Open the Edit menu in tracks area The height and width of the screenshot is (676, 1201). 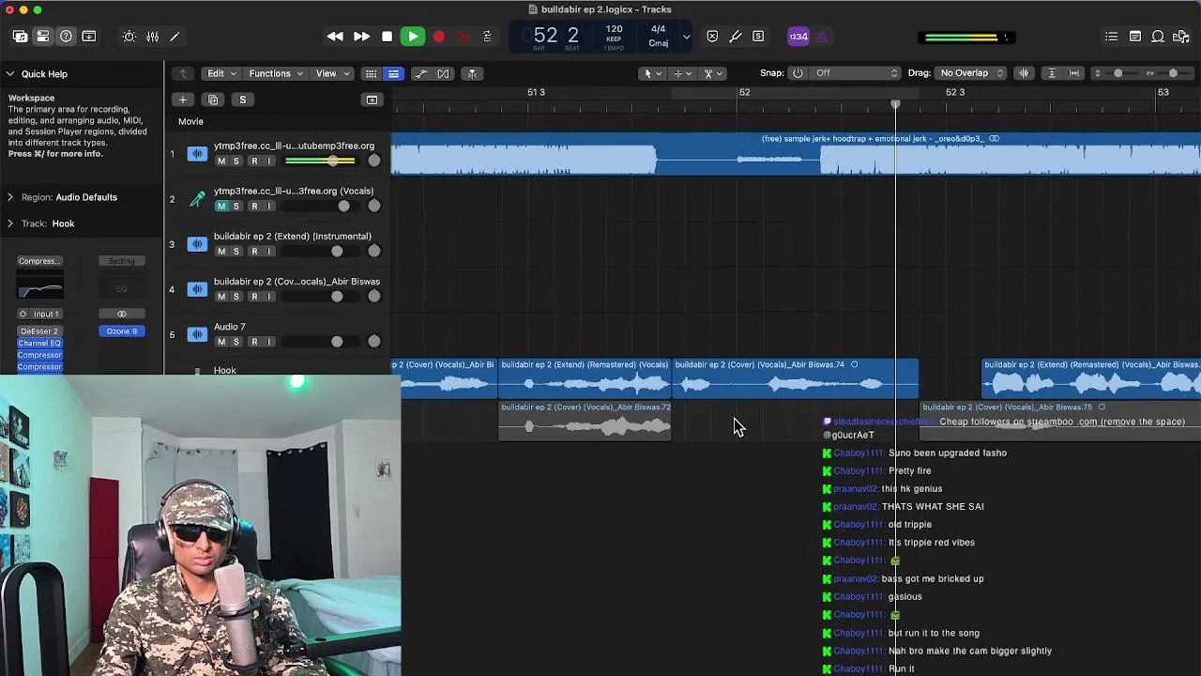coord(220,73)
